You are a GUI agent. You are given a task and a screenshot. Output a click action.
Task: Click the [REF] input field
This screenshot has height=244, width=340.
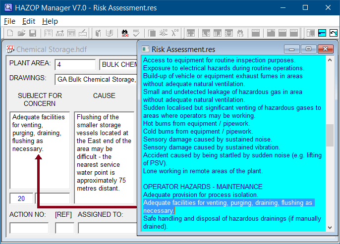(x=64, y=228)
